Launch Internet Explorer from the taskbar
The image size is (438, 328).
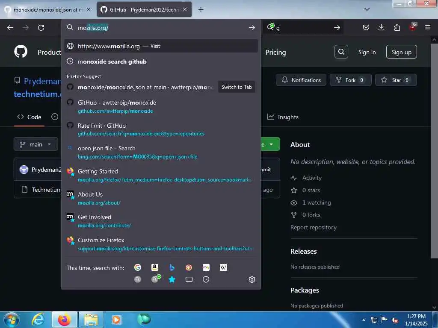38,319
